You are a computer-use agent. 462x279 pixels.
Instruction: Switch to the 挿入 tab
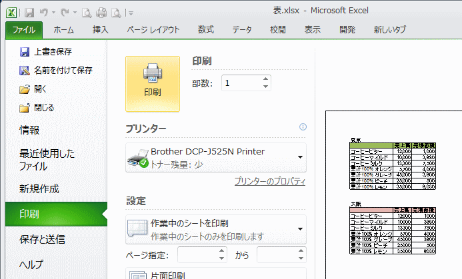point(101,30)
